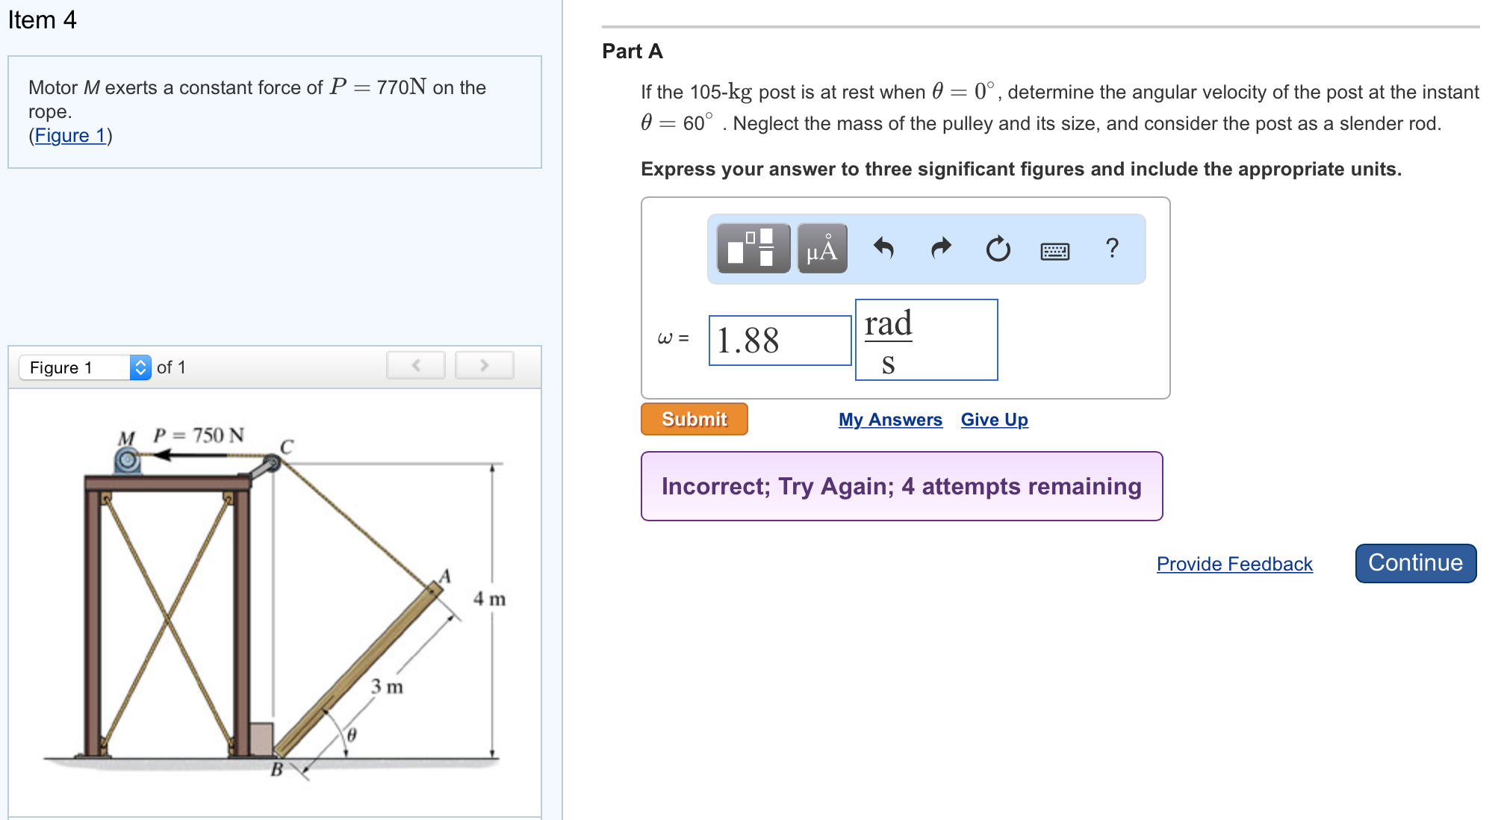Click the post and pulley figure
Screen dimensions: 1504x820
click(276, 597)
